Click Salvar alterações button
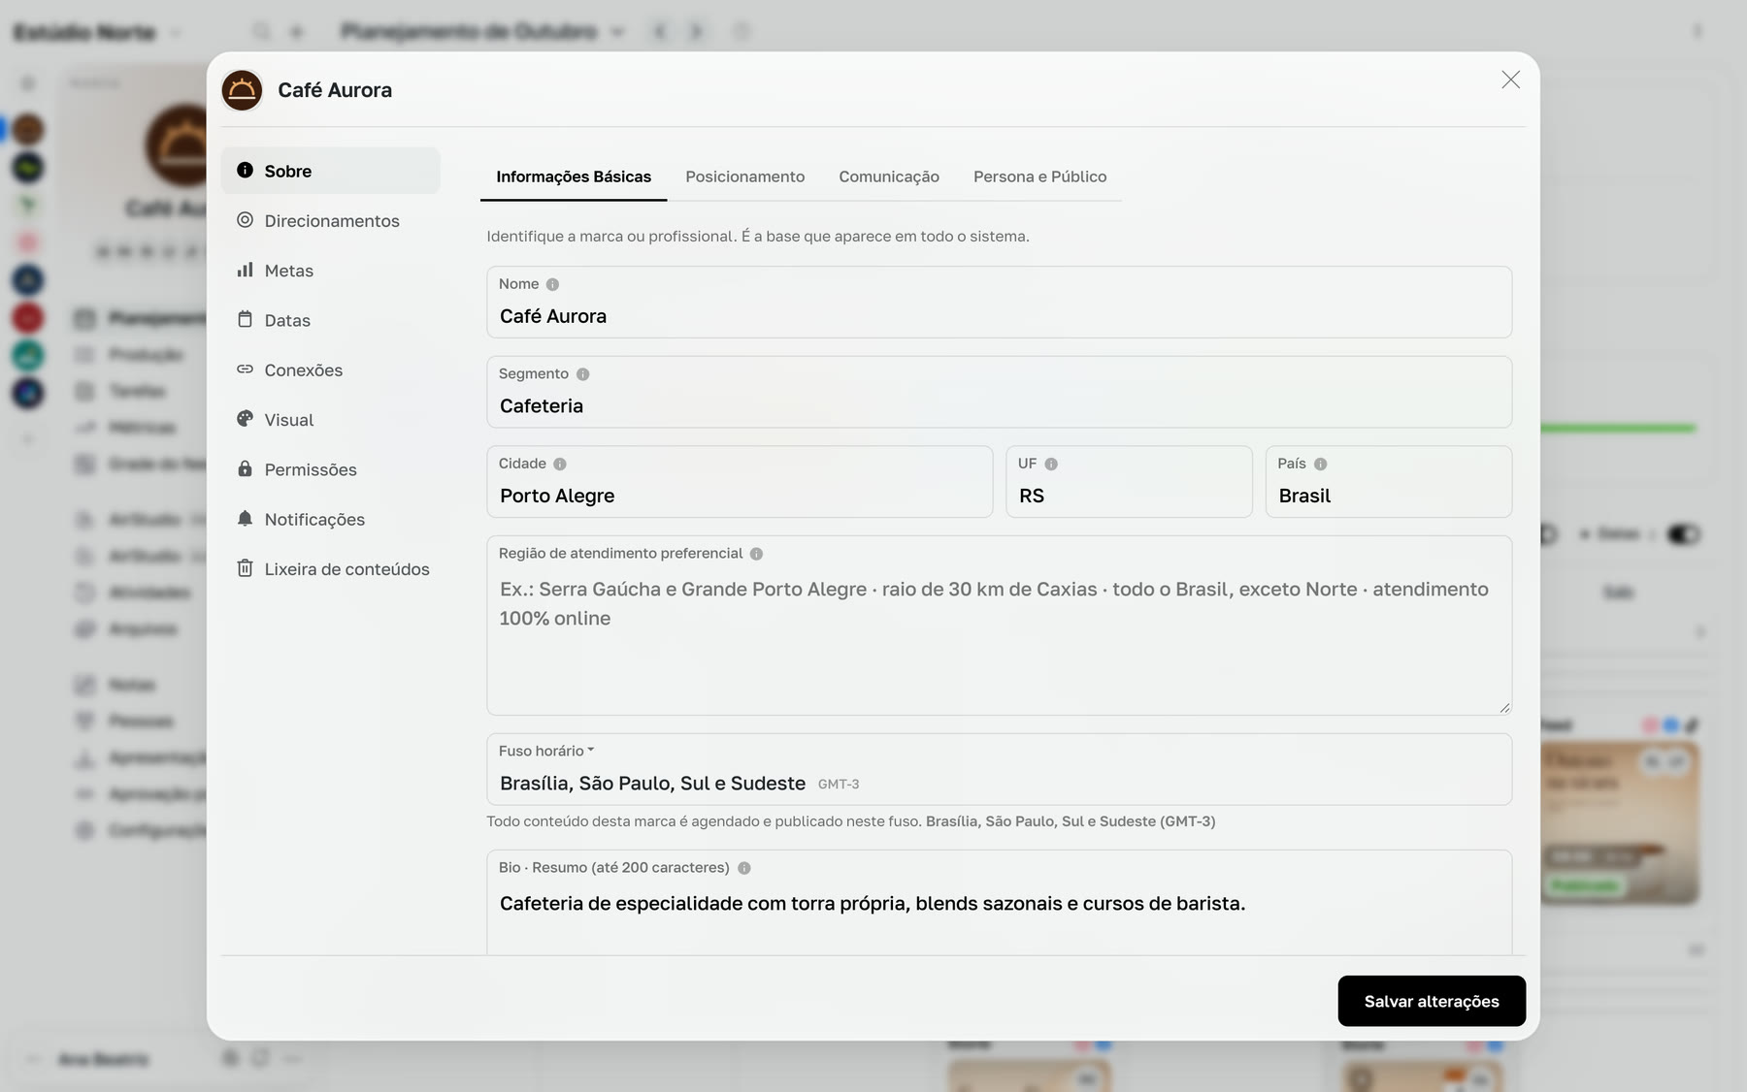Screen dimensions: 1747x1092 click(1432, 1001)
